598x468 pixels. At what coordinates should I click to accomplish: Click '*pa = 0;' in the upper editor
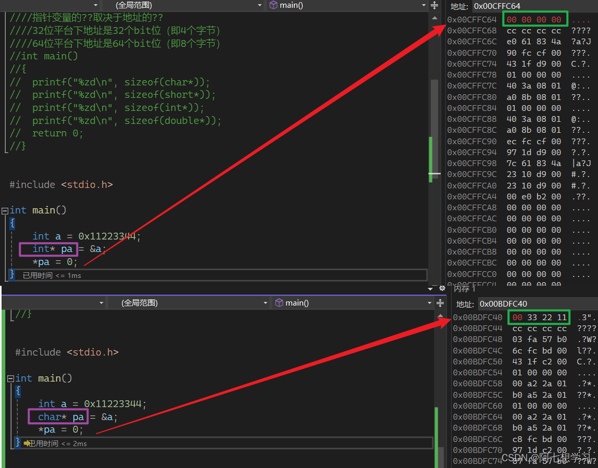55,262
